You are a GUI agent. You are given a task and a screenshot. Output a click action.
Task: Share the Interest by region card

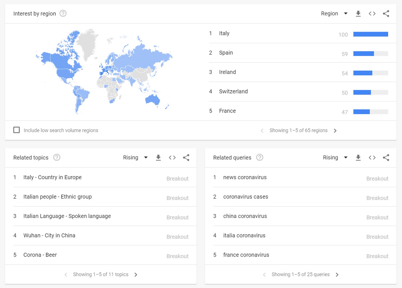click(x=386, y=14)
